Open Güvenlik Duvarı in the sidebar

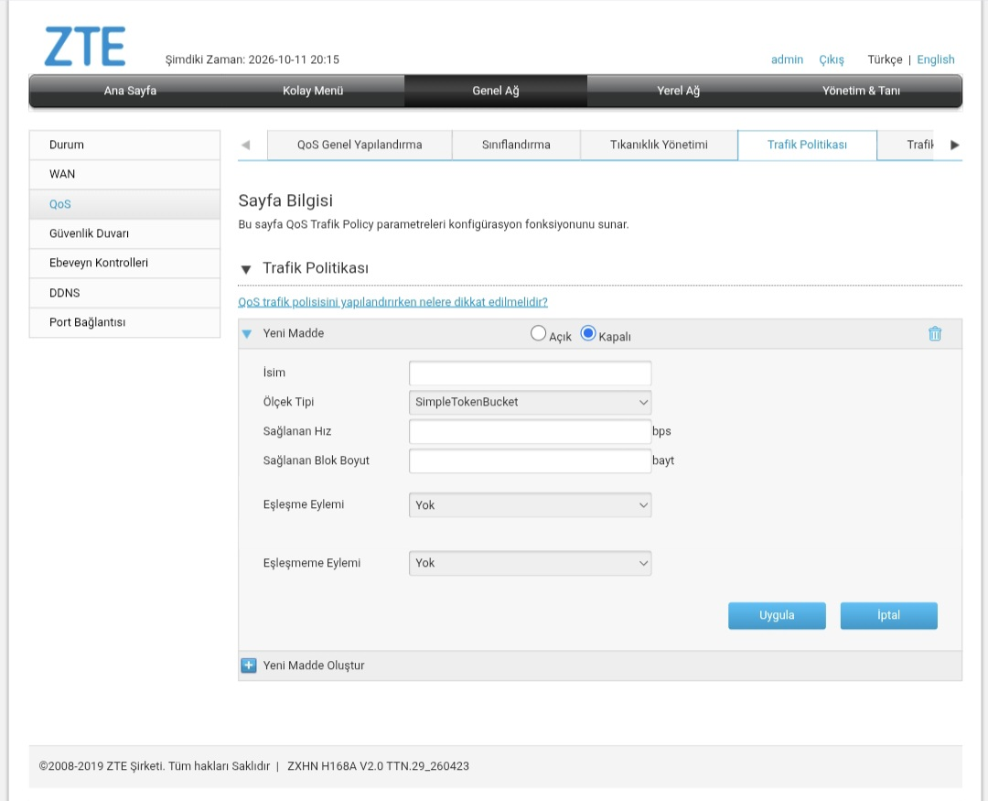click(x=124, y=234)
